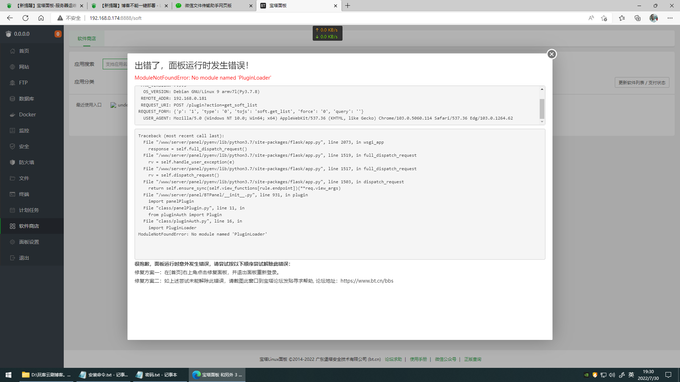Open the browser favorites list icon
The height and width of the screenshot is (382, 680).
click(622, 18)
